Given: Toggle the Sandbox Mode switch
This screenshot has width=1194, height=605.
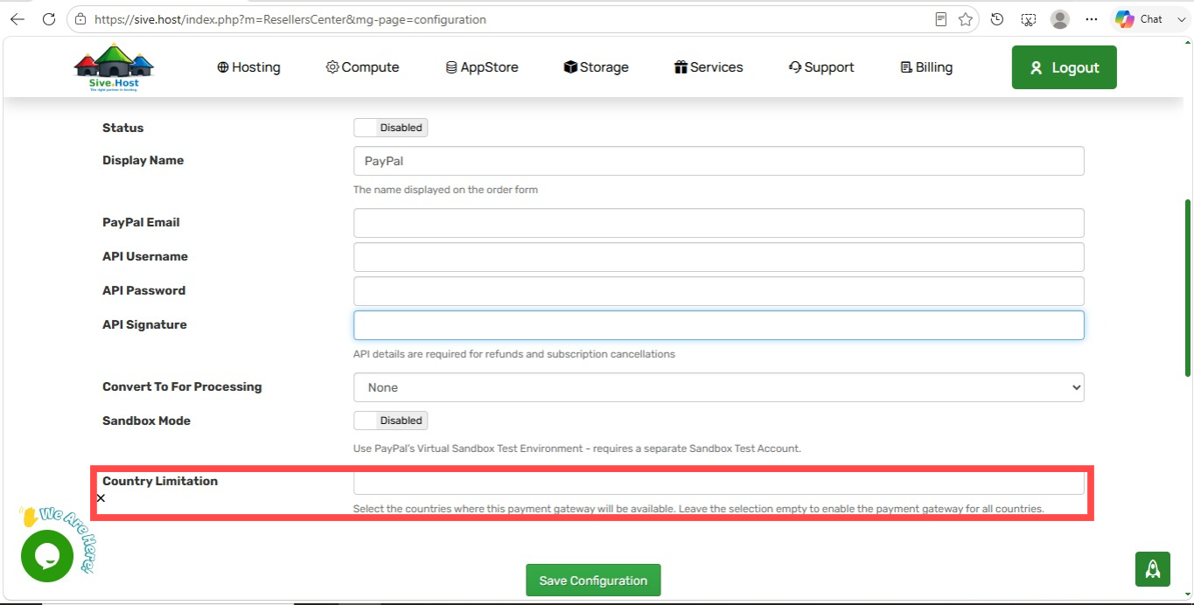Looking at the screenshot, I should tap(390, 421).
